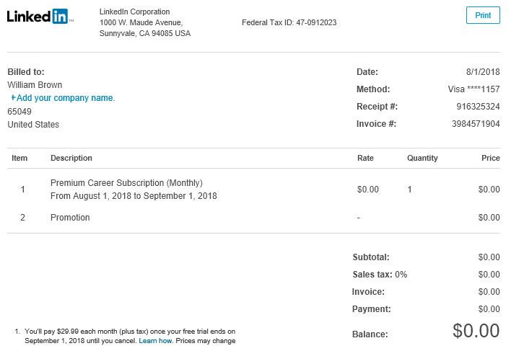
Task: Click the Item column header
Action: [19, 158]
